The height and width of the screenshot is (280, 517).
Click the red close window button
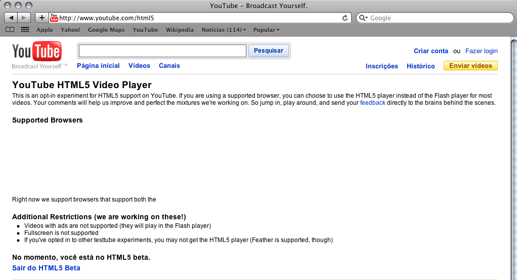pos(8,6)
